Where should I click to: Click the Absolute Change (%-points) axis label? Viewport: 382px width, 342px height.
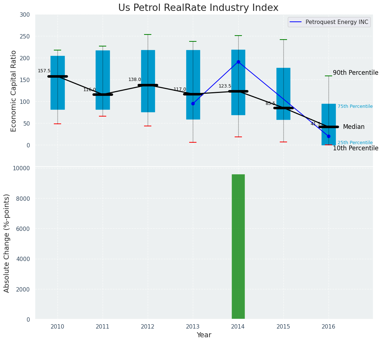[7, 243]
